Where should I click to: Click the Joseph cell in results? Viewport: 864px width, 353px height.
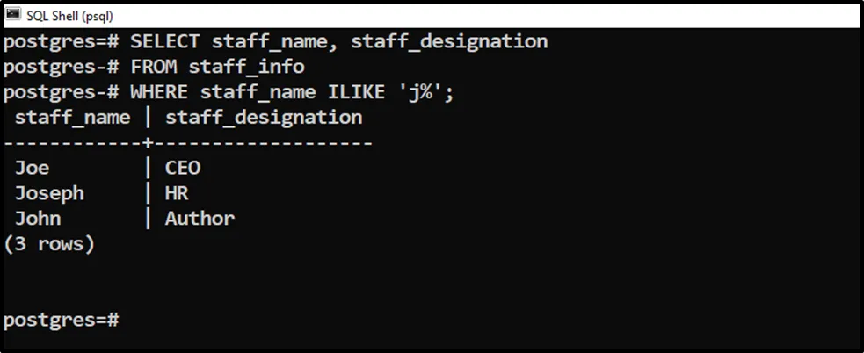(50, 193)
